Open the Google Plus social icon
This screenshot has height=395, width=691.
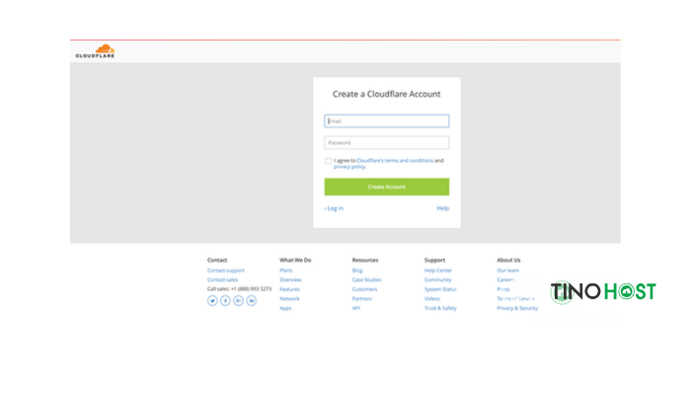239,300
